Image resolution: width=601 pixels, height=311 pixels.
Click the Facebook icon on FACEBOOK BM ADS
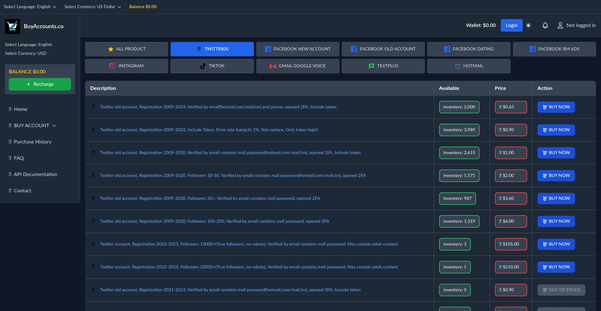532,49
